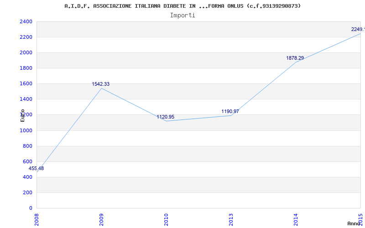The image size is (365, 228).
Task: Click the 800 y-axis value
Action: 27,146
